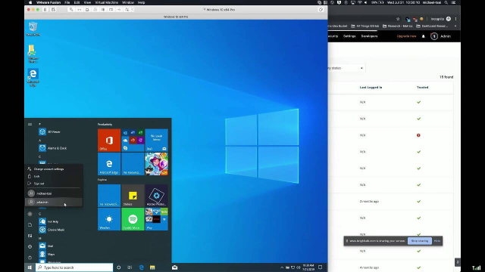The height and width of the screenshot is (272, 485).
Task: Switch to the jcadmin user account
Action: coord(54,202)
